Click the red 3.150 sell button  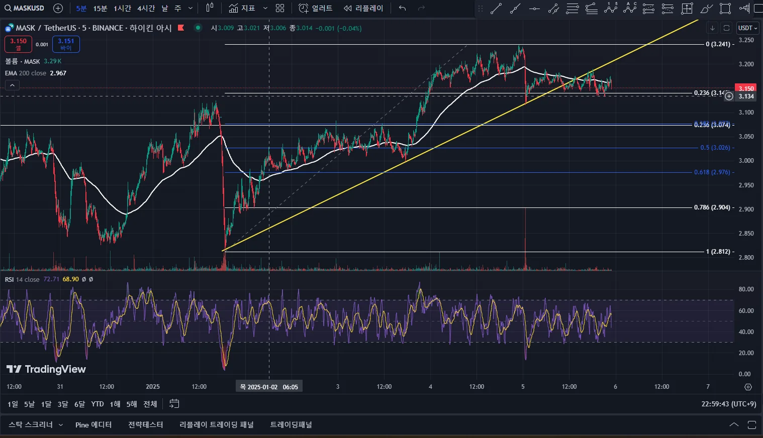pyautogui.click(x=19, y=44)
